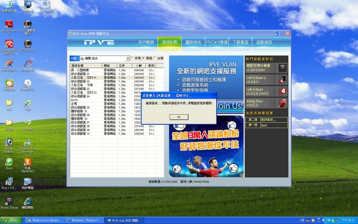358x224 pixels.
Task: Select room 綜合遊戲區 01
Action: pyautogui.click(x=117, y=74)
